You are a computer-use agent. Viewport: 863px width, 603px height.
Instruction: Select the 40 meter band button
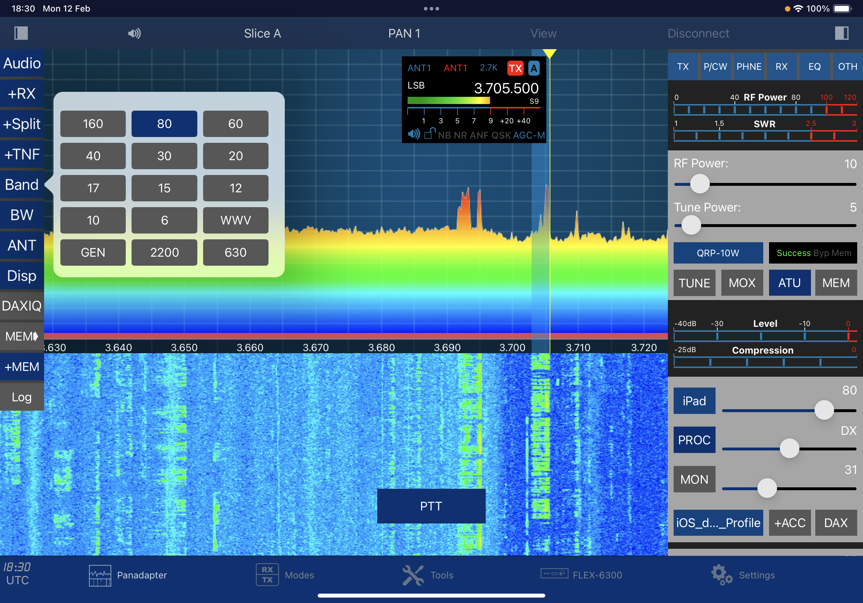[93, 156]
